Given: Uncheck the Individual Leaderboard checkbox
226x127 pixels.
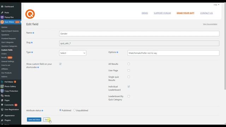Looking at the screenshot, I should coord(129,86).
